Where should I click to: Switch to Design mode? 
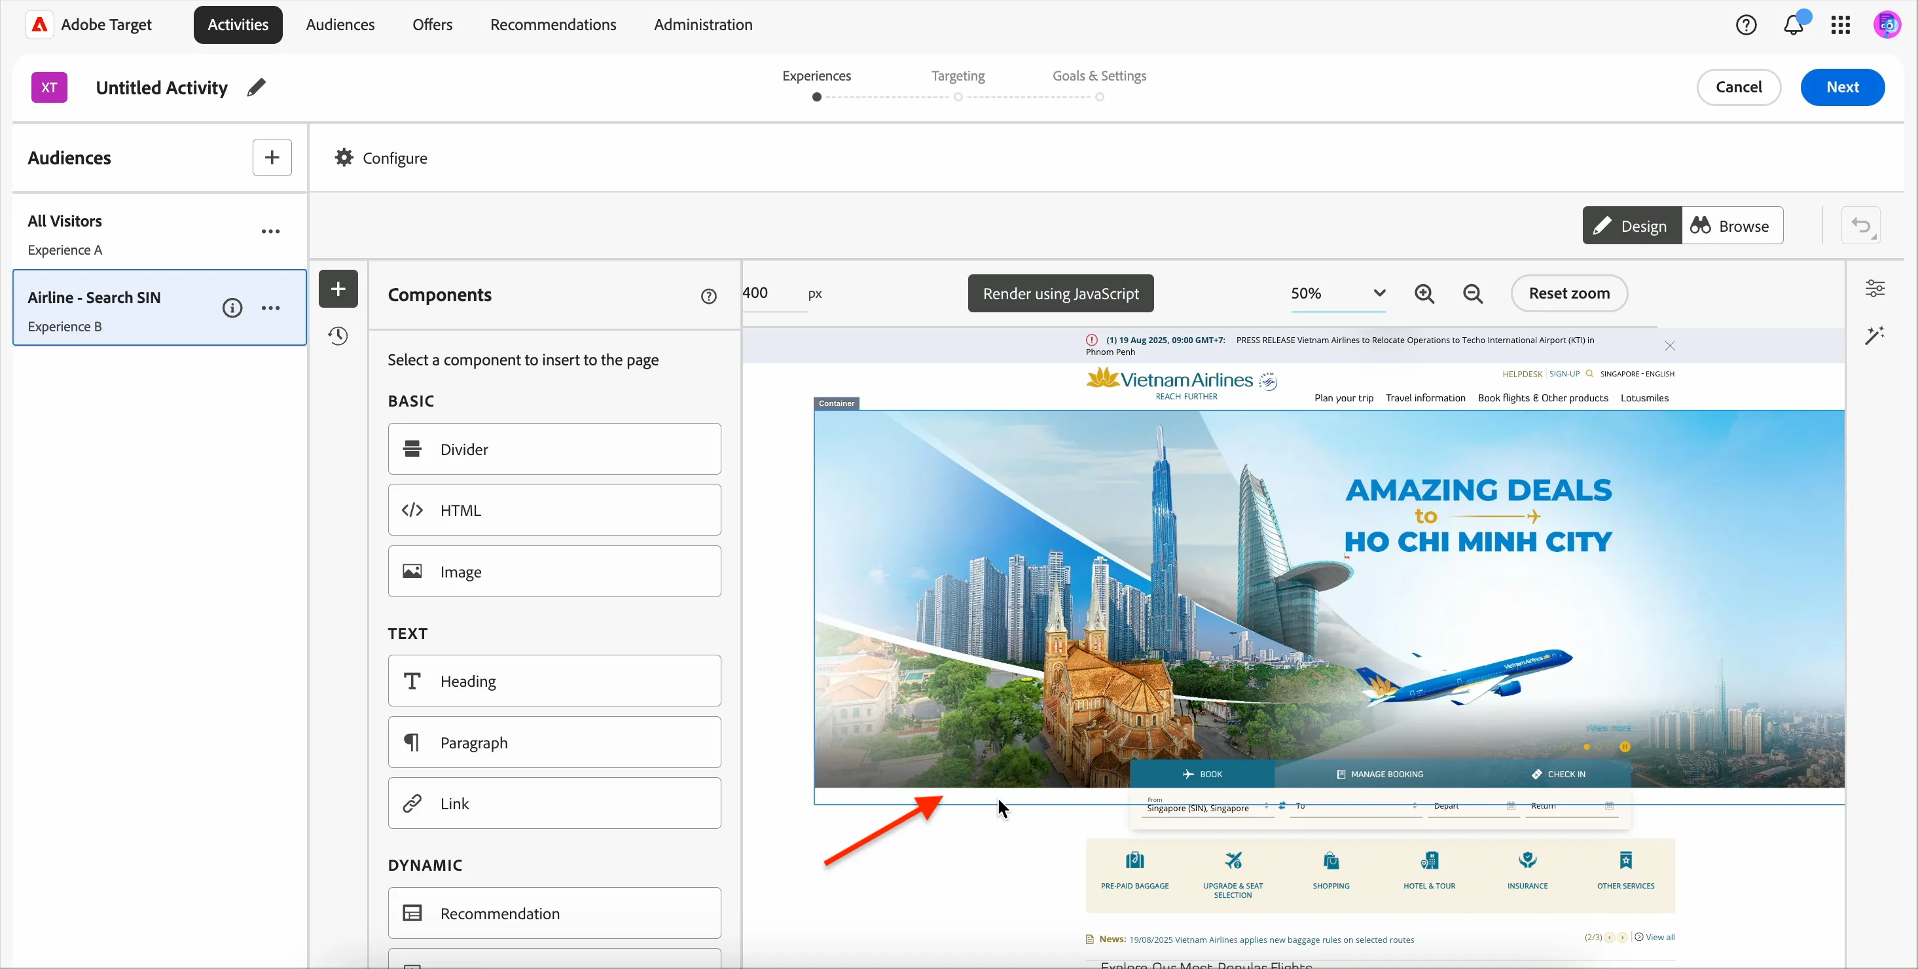(1632, 226)
